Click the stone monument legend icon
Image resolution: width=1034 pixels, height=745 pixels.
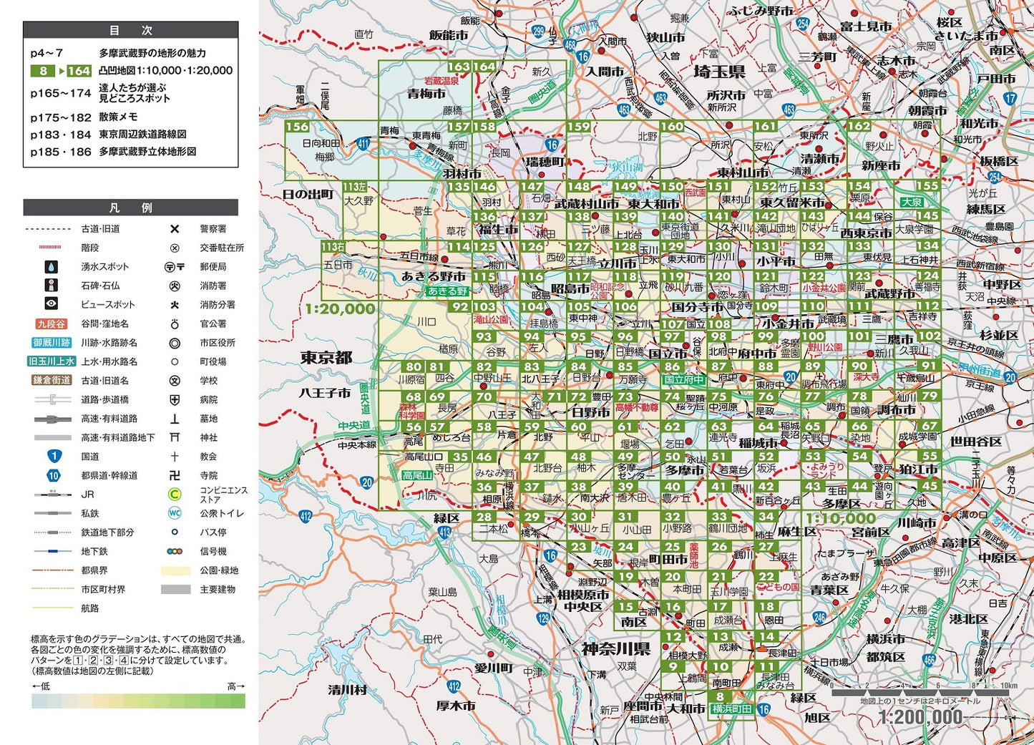tap(52, 286)
